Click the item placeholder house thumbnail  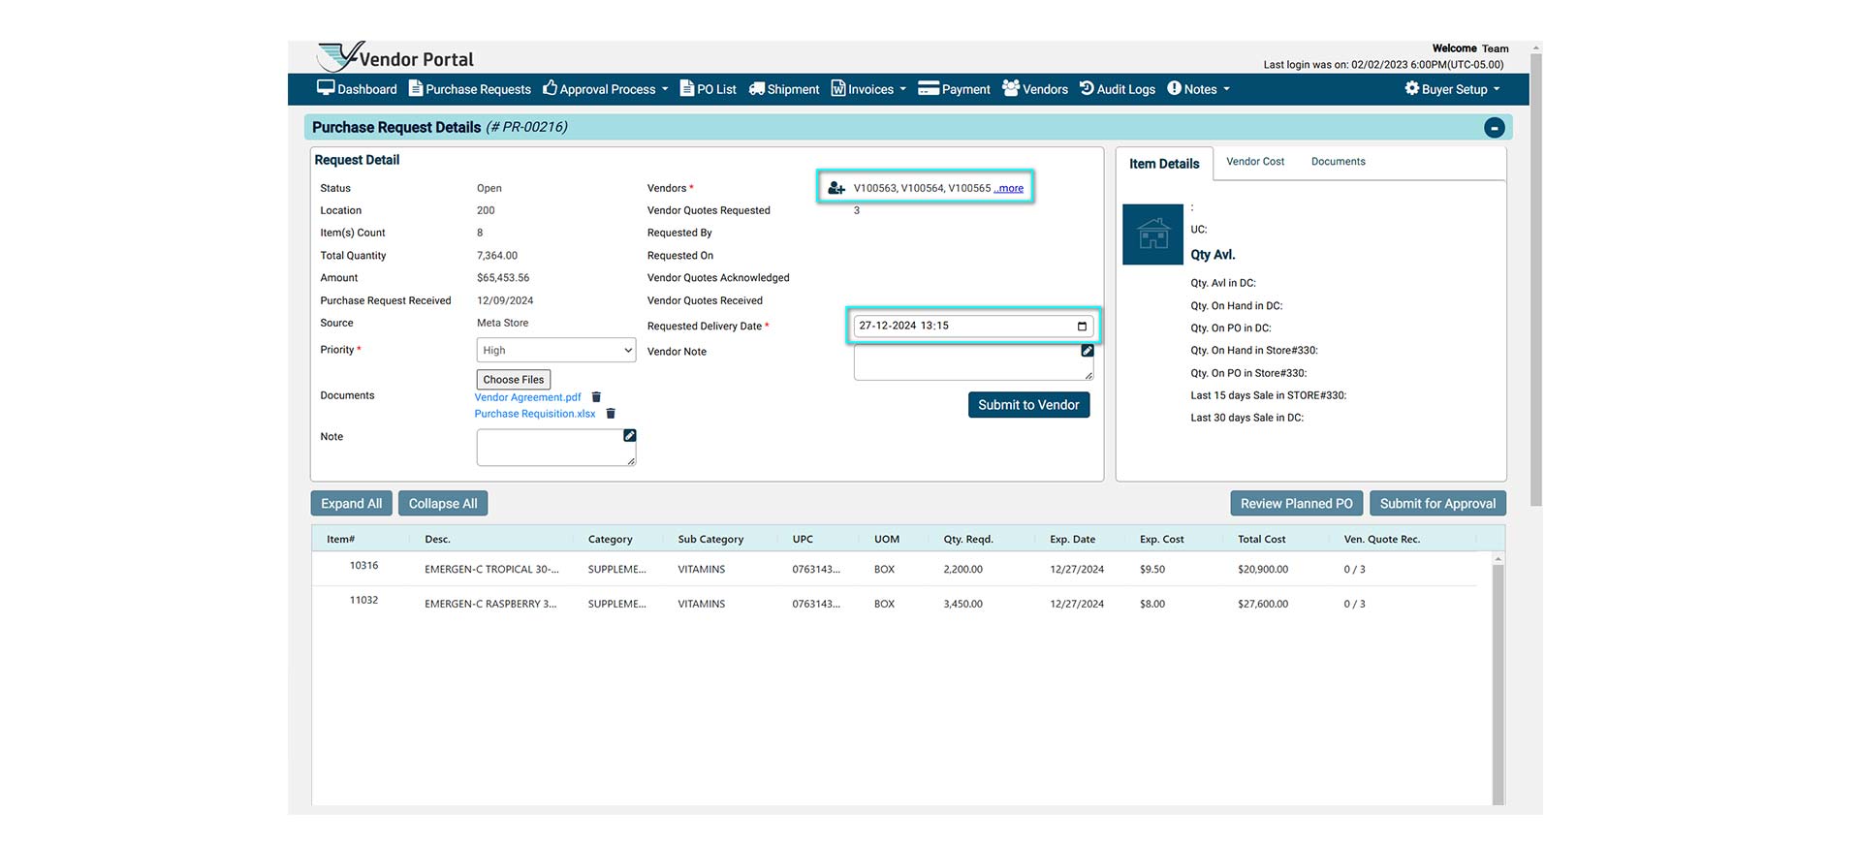click(x=1152, y=234)
